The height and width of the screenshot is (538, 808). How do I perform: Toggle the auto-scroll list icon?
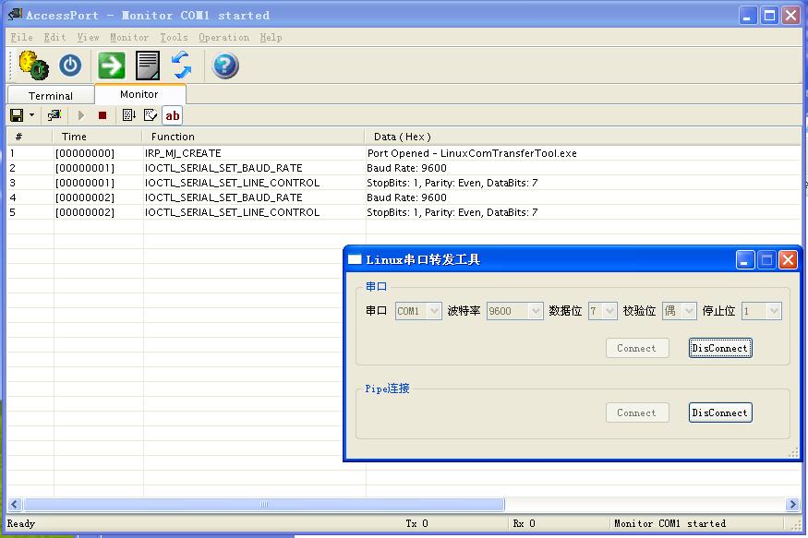[x=128, y=115]
